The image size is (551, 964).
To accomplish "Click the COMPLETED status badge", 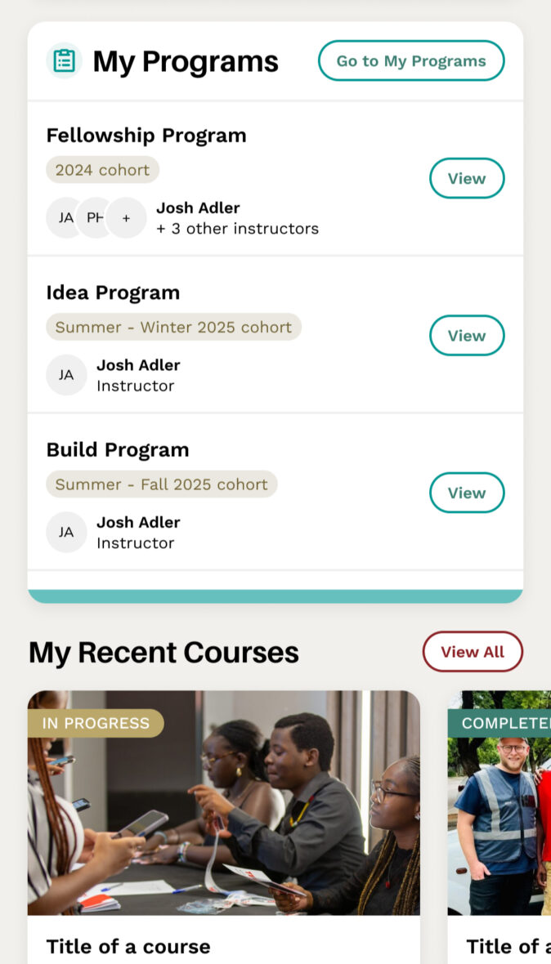I will tap(505, 722).
